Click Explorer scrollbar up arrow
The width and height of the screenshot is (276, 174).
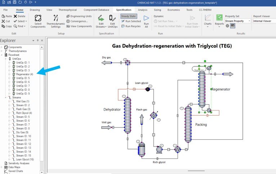point(42,47)
